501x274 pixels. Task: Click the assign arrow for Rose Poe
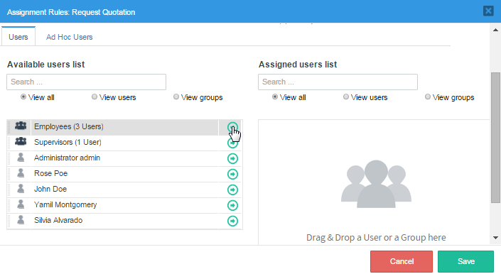pyautogui.click(x=232, y=174)
